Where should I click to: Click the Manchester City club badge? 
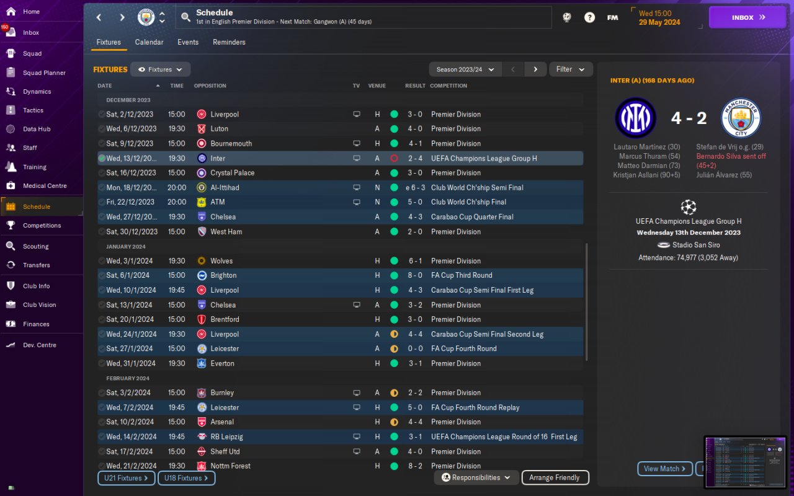146,17
